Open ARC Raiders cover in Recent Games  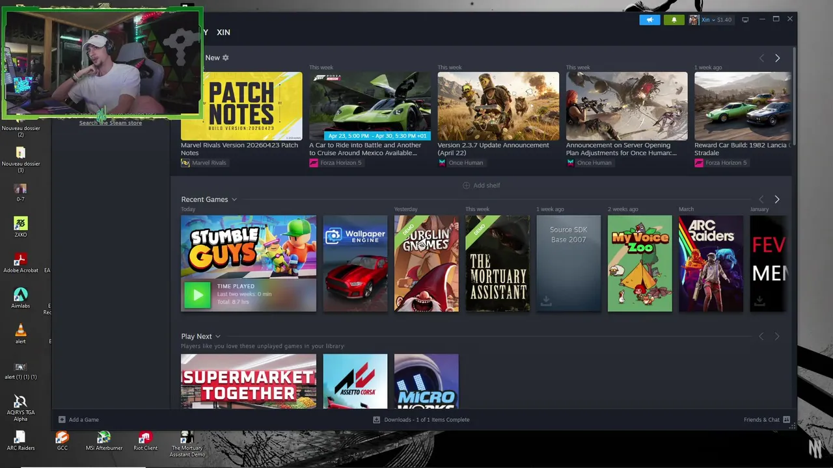click(x=711, y=263)
